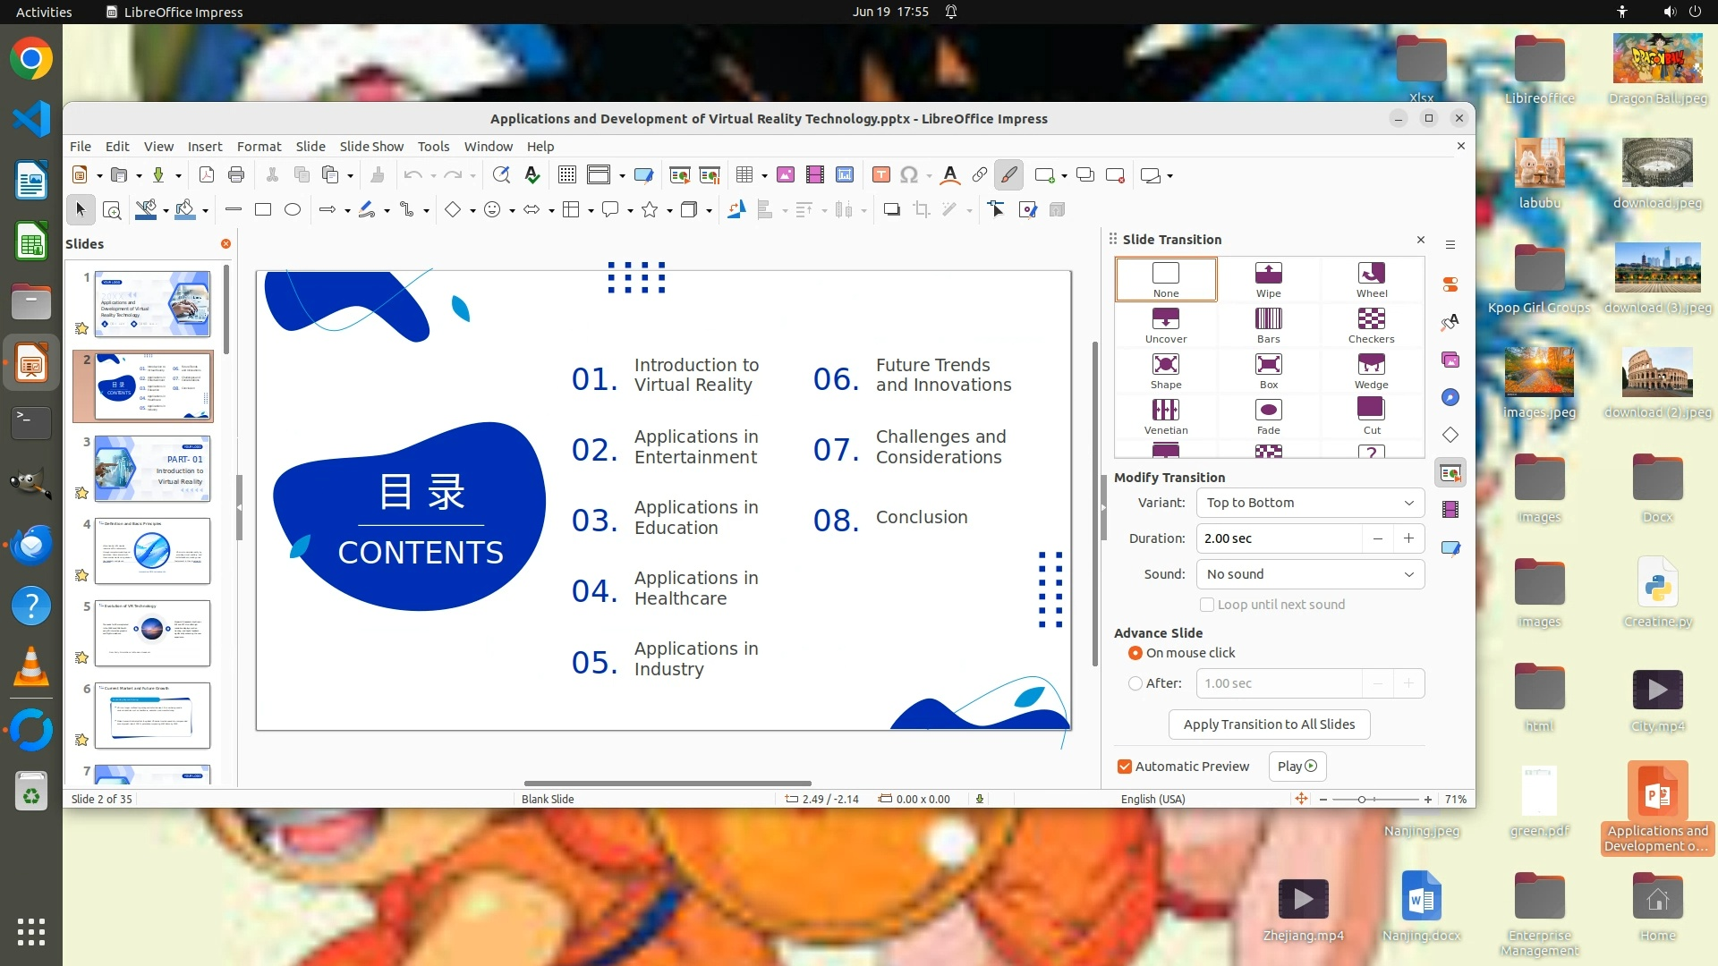Expand the Sound dropdown list

(x=1310, y=574)
